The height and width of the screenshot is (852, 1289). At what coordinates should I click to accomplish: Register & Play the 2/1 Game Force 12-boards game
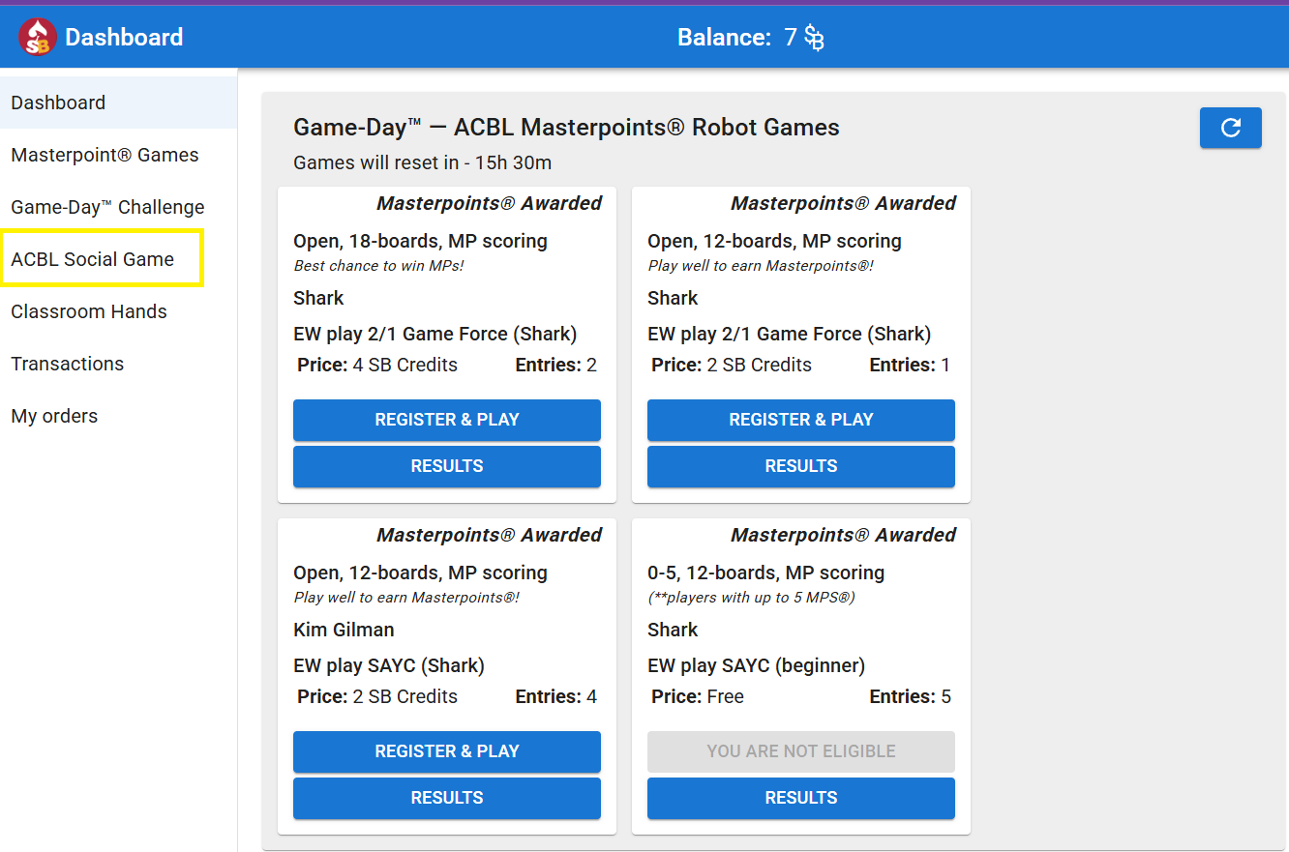801,420
